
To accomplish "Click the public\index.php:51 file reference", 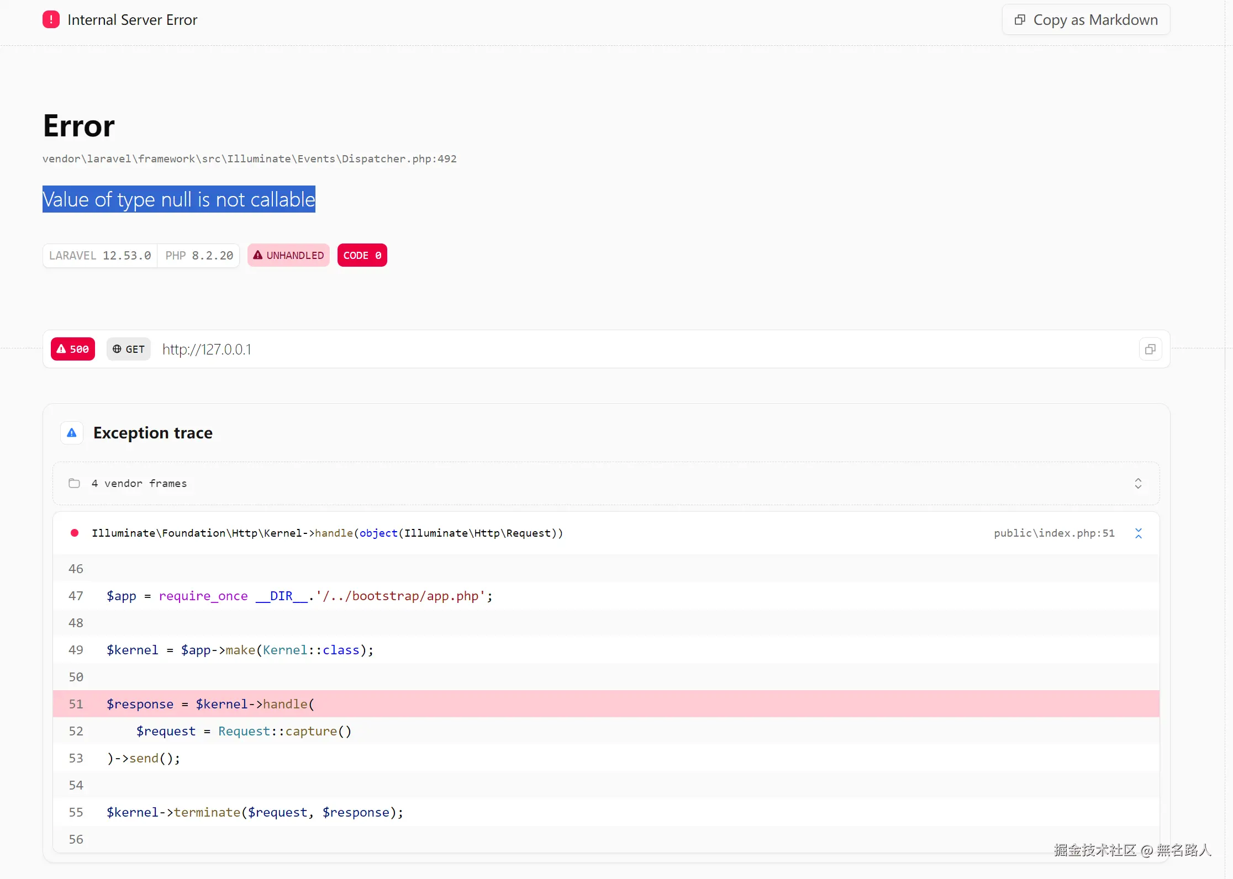I will coord(1054,533).
